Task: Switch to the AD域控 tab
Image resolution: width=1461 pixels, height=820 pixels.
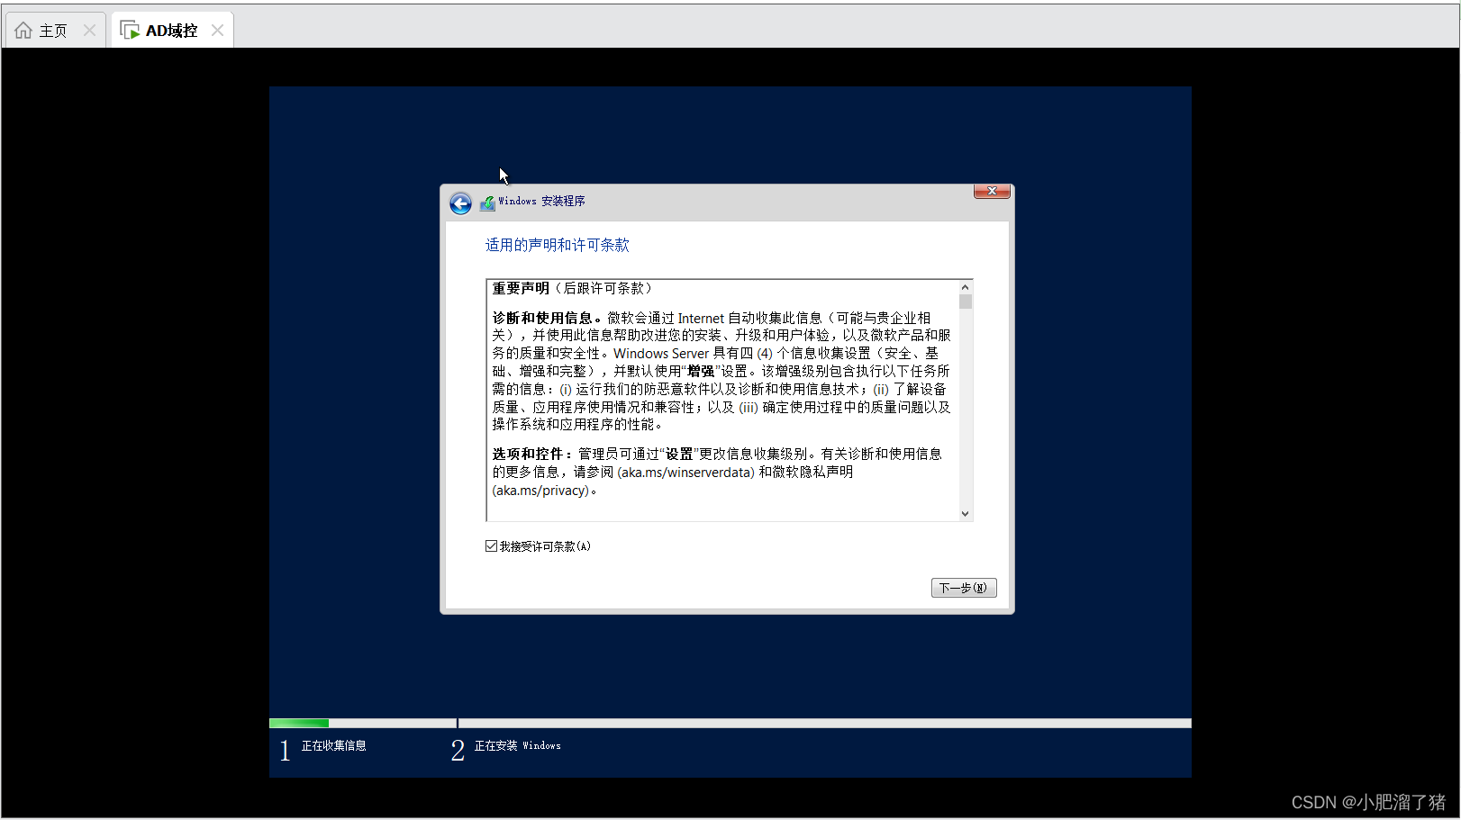Action: click(172, 31)
